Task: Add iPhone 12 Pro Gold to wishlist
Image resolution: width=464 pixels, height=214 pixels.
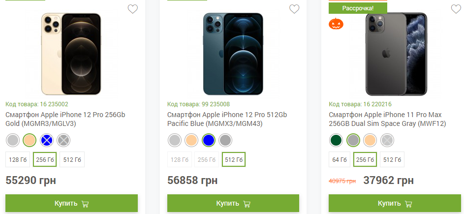Action: pos(132,9)
